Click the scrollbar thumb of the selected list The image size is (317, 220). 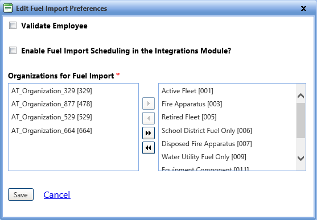(301, 121)
